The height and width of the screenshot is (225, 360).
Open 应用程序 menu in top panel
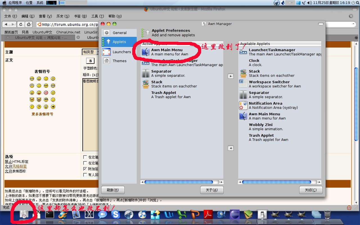click(x=15, y=3)
